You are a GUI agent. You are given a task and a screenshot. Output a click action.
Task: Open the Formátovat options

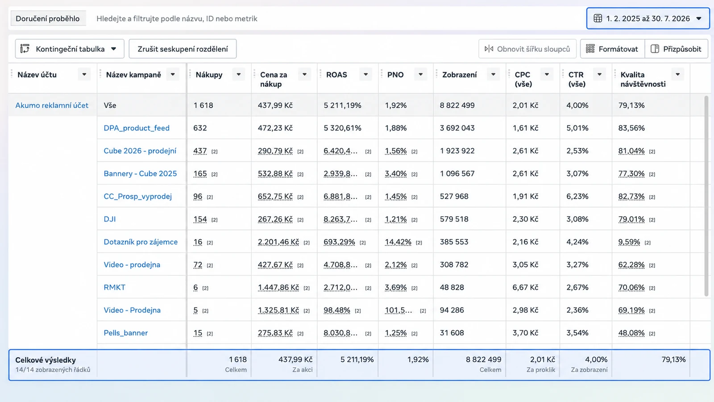(612, 49)
